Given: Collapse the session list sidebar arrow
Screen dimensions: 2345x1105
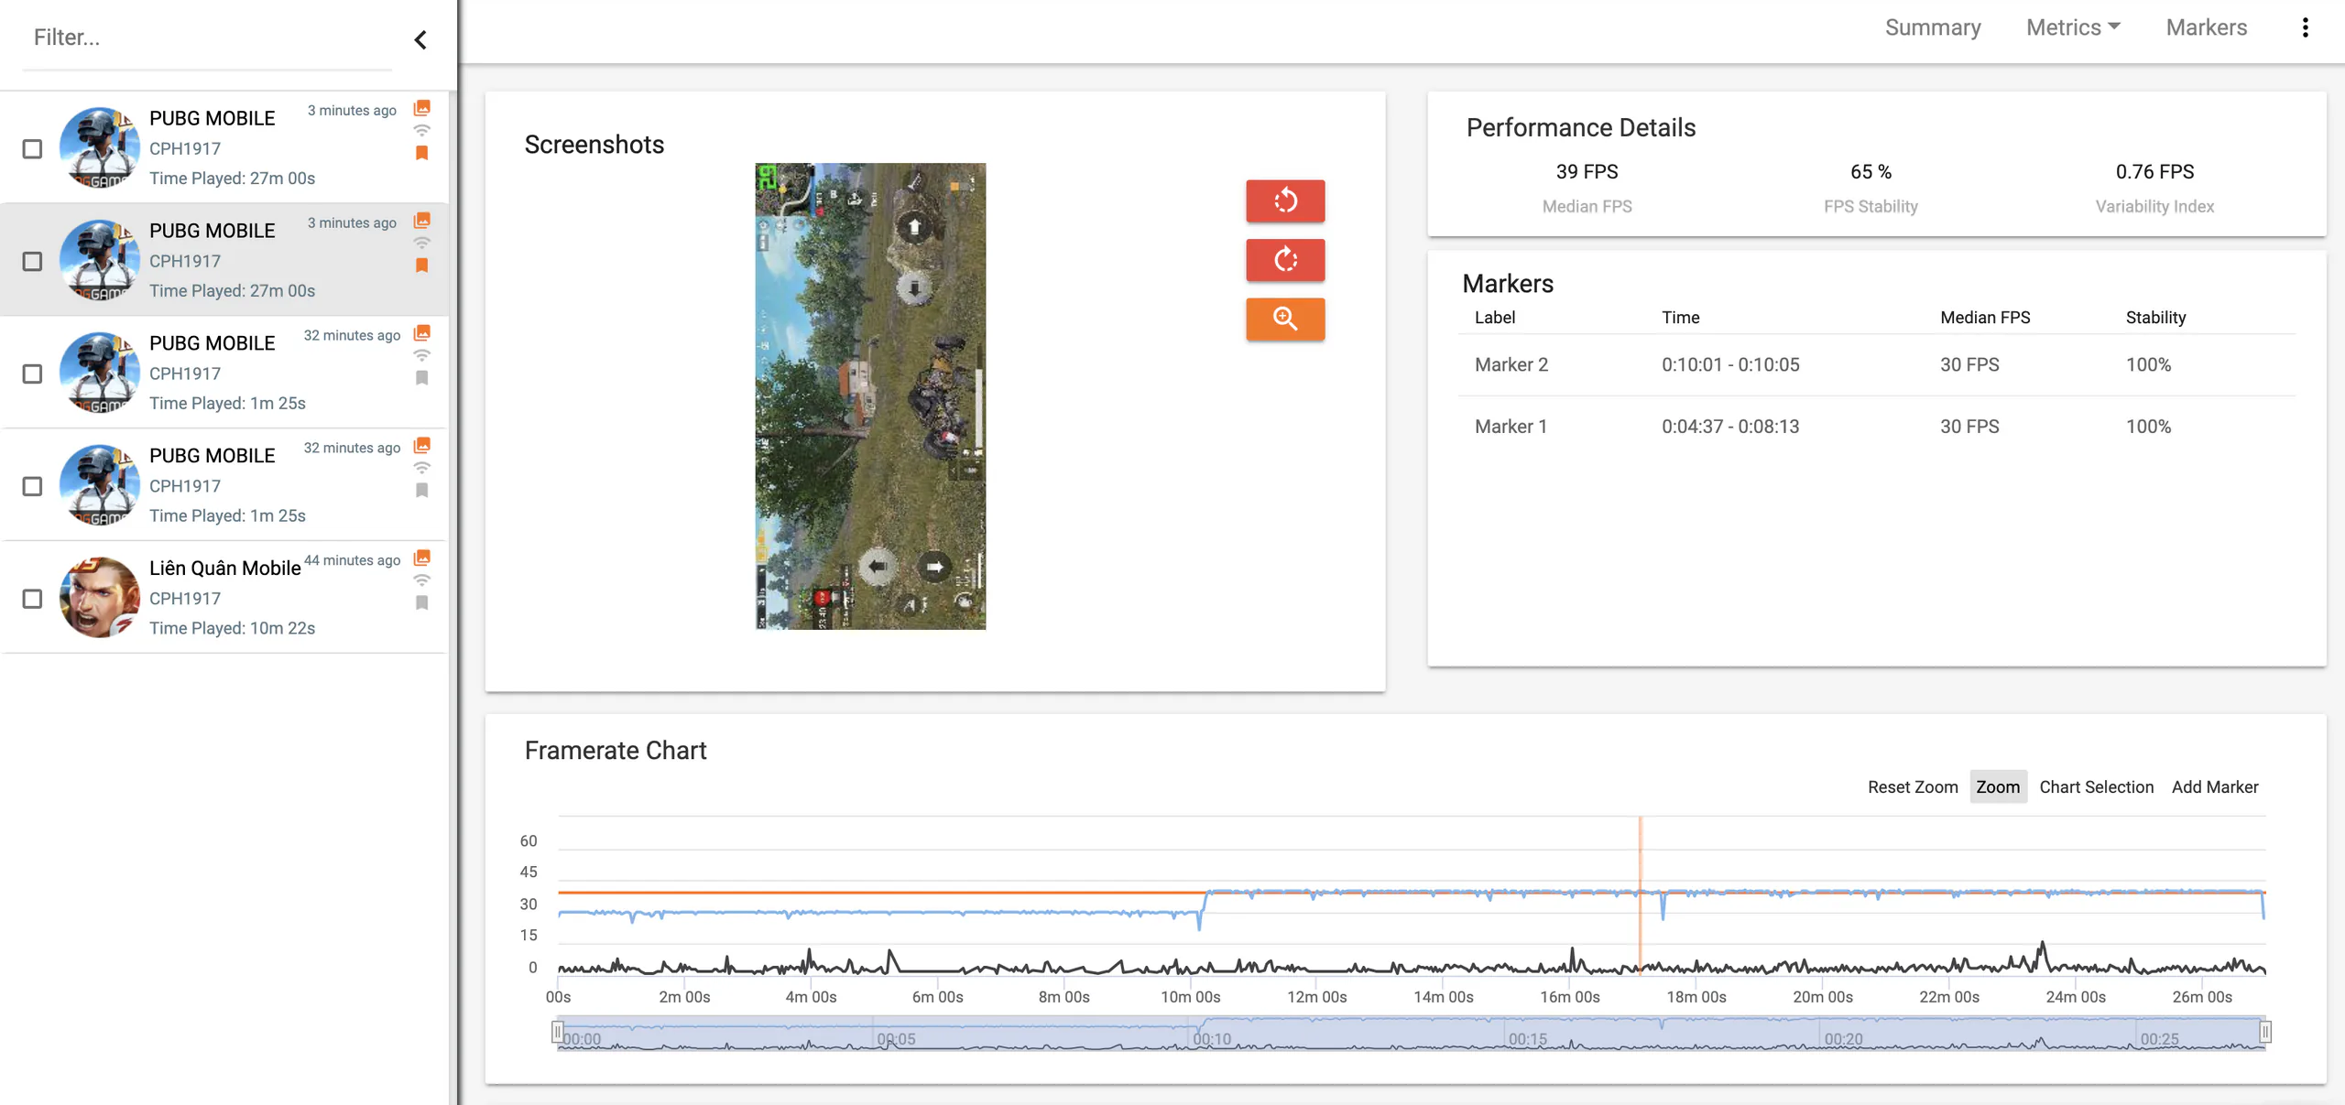Looking at the screenshot, I should 420,39.
